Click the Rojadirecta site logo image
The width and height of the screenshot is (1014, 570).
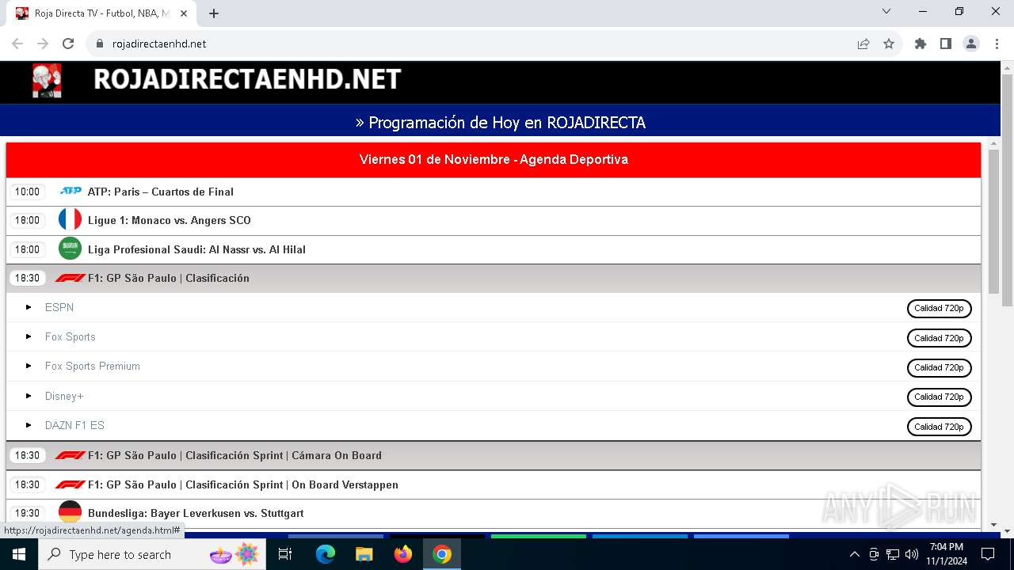[47, 81]
